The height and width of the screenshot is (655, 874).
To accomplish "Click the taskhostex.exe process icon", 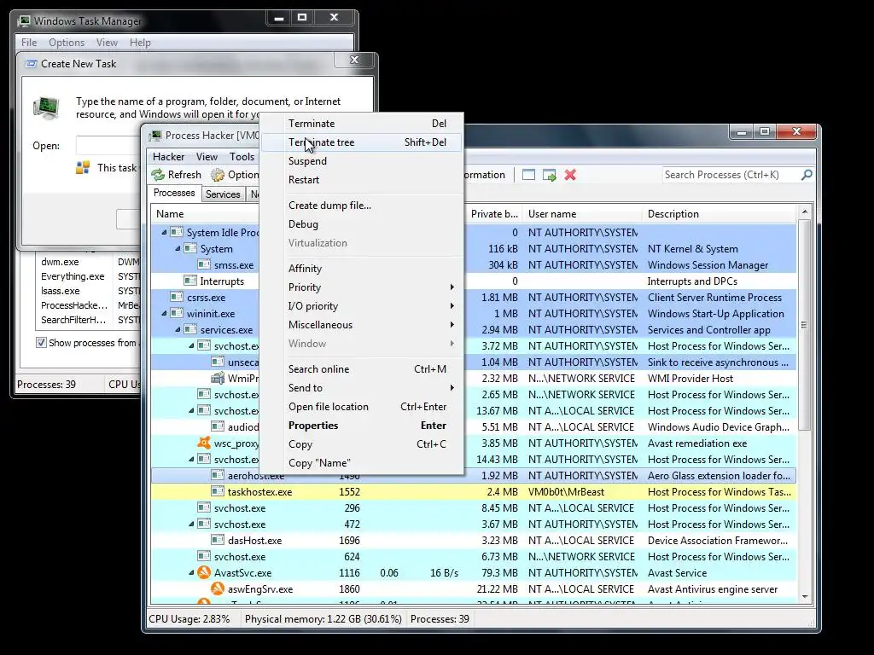I will pyautogui.click(x=218, y=491).
